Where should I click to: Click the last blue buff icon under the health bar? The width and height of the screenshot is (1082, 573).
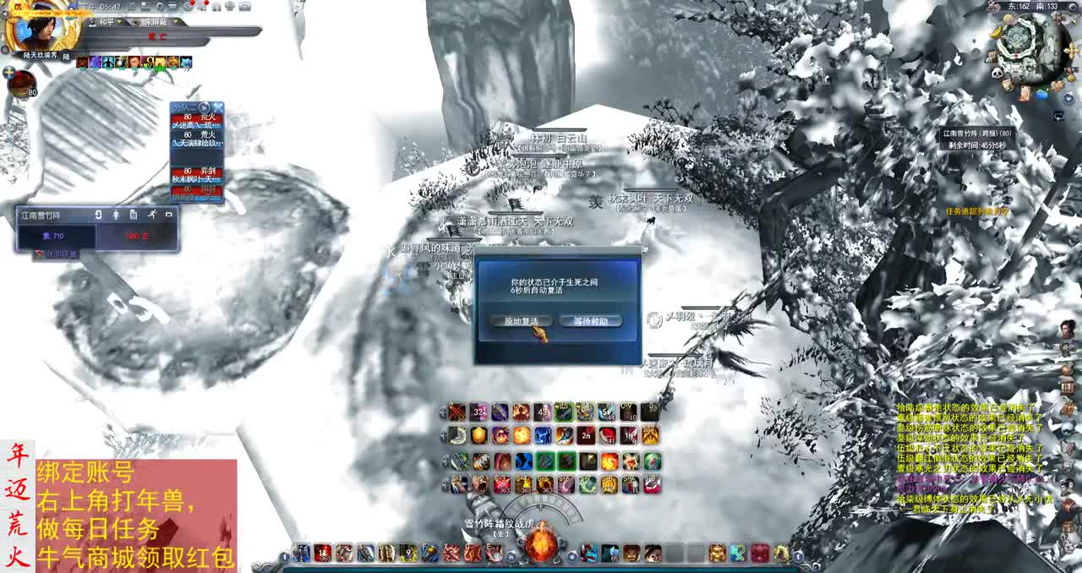(x=186, y=62)
